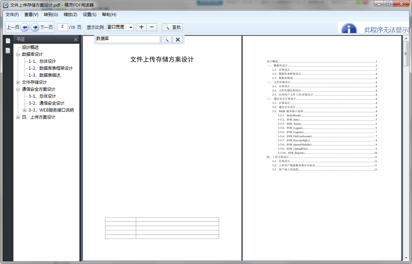Open the 转到(G) menu
This screenshot has width=412, height=264.
click(x=51, y=15)
